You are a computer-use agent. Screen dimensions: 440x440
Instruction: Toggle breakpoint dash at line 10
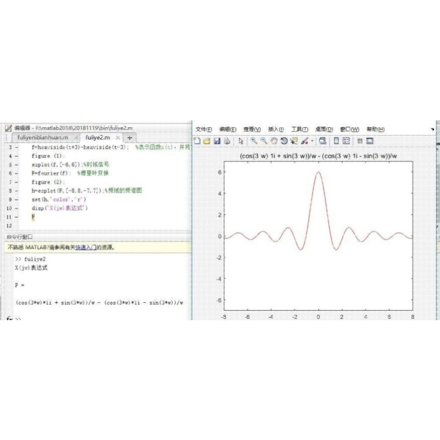17,208
